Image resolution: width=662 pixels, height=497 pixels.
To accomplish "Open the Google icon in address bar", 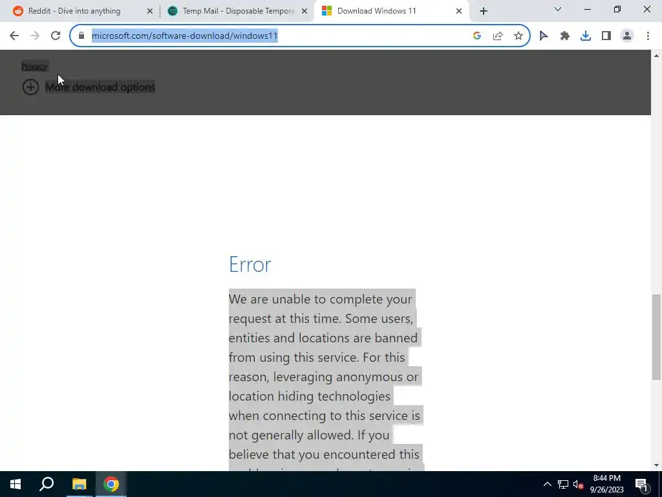I will 477,36.
